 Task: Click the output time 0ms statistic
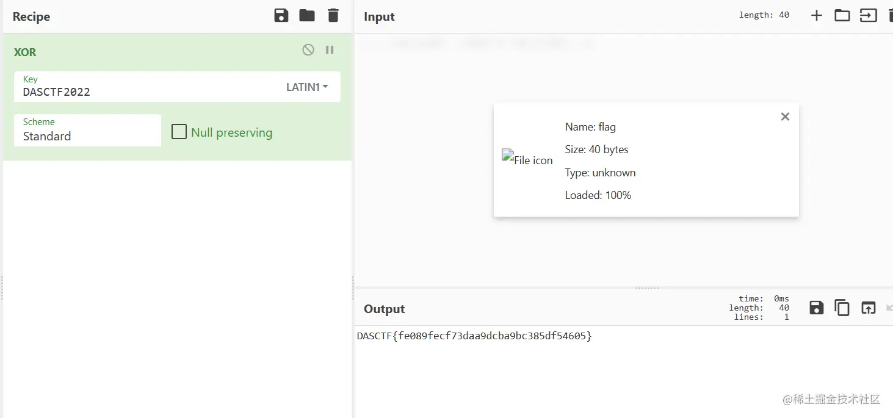tap(764, 298)
